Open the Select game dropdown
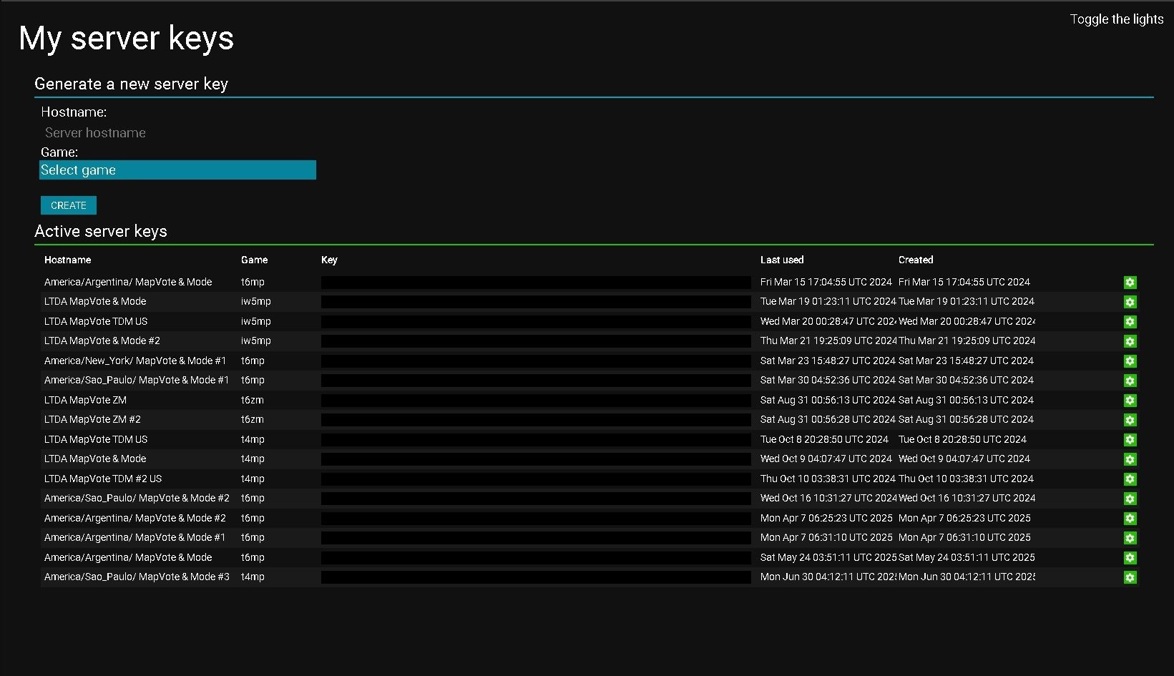Image resolution: width=1174 pixels, height=676 pixels. [177, 170]
